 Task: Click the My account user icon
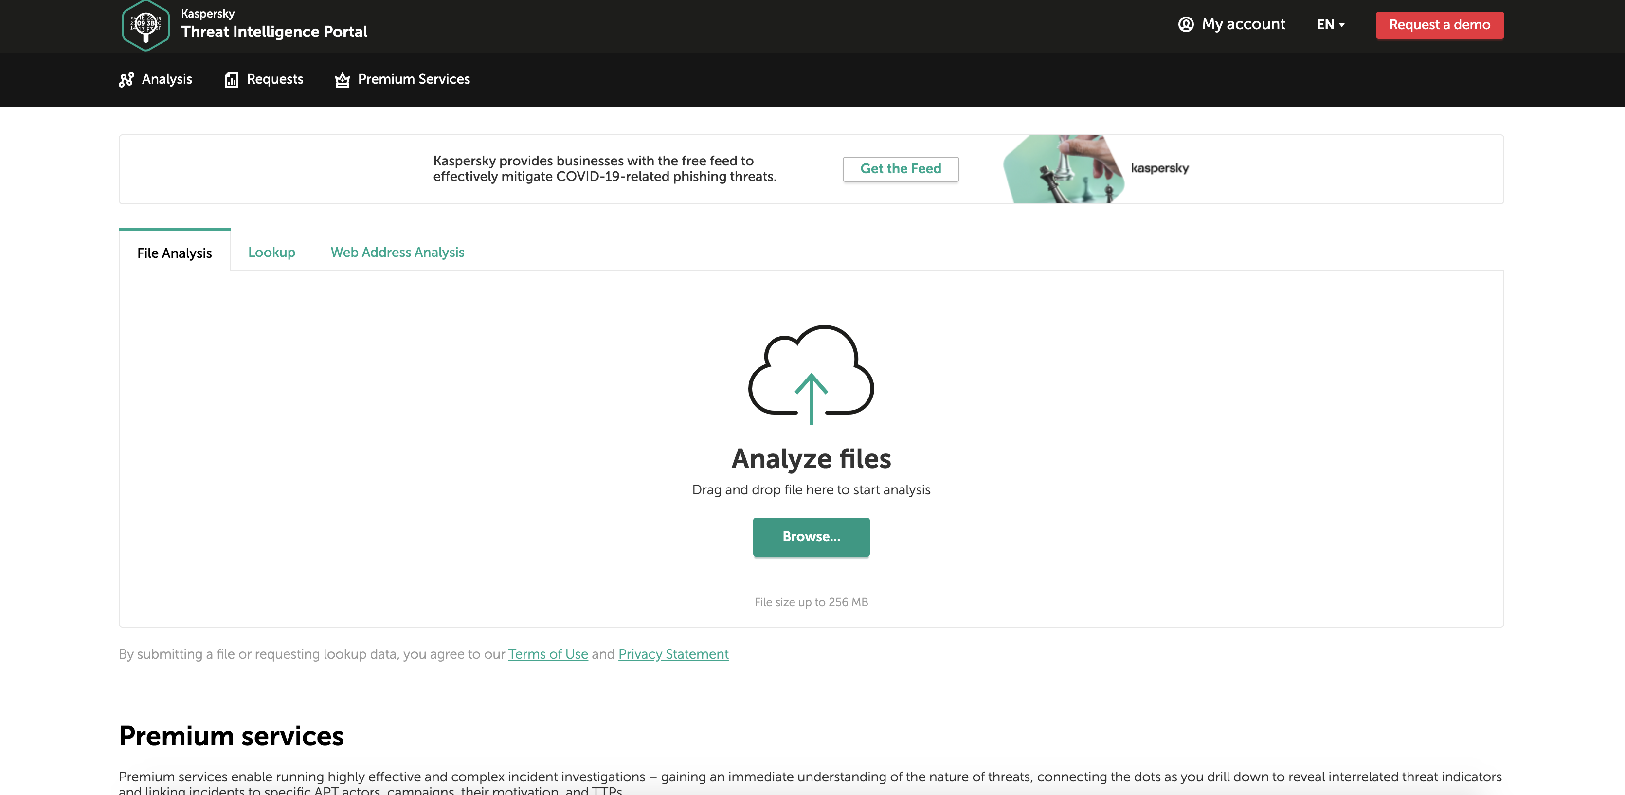(1186, 25)
